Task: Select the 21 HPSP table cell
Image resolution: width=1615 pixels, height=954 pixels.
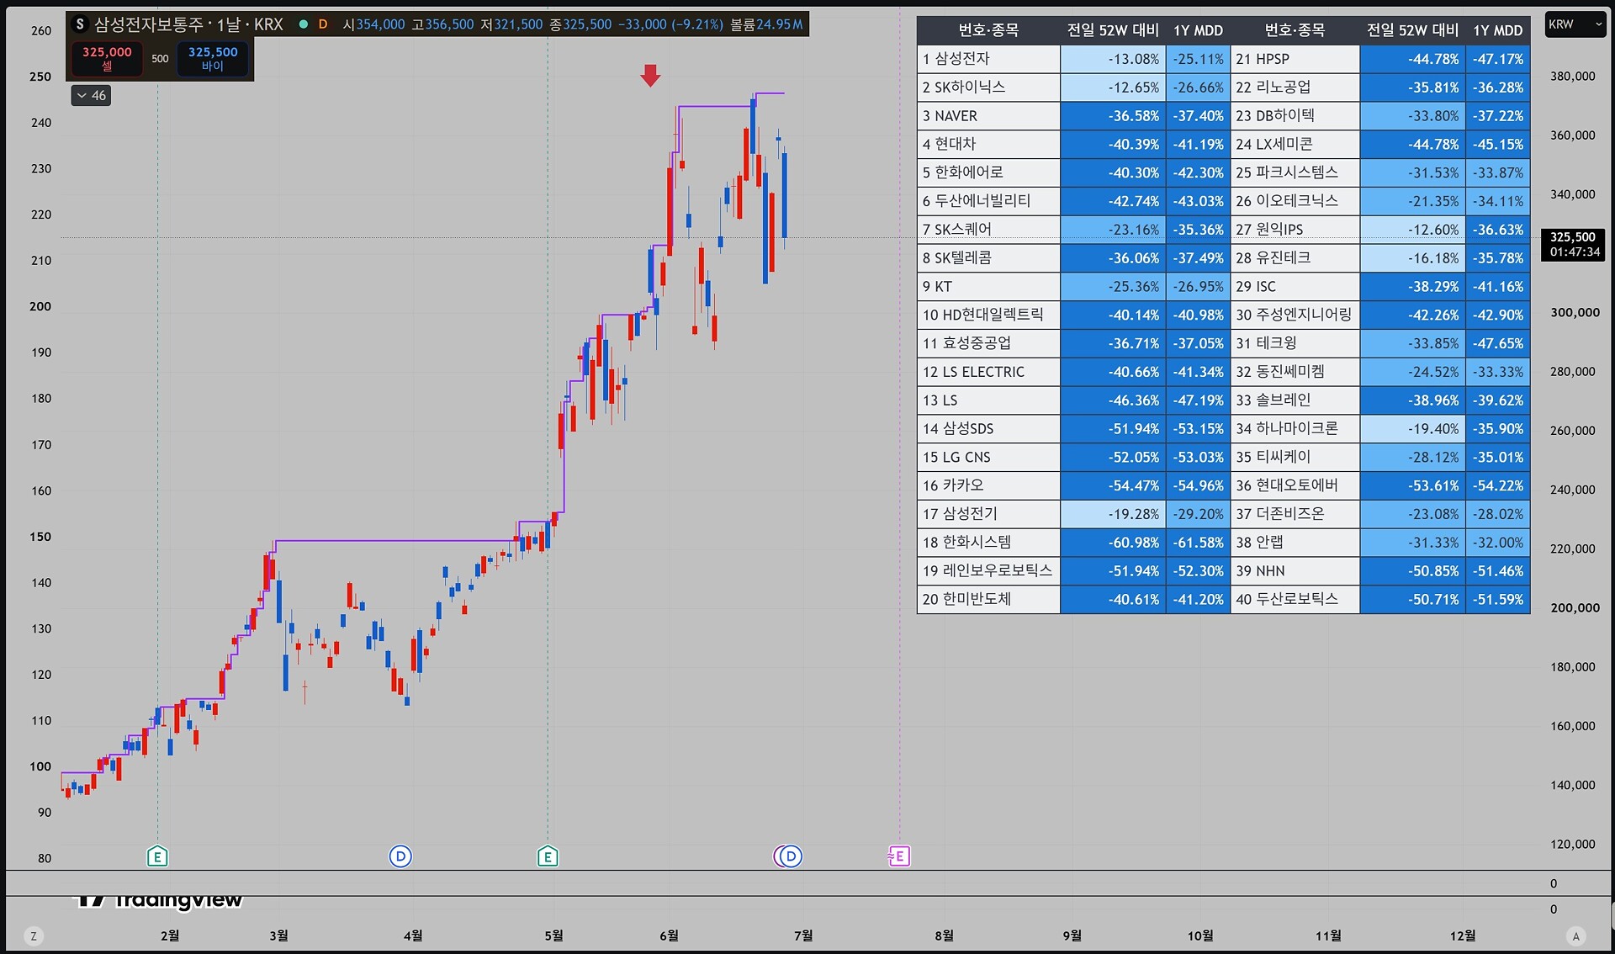Action: pos(1295,59)
